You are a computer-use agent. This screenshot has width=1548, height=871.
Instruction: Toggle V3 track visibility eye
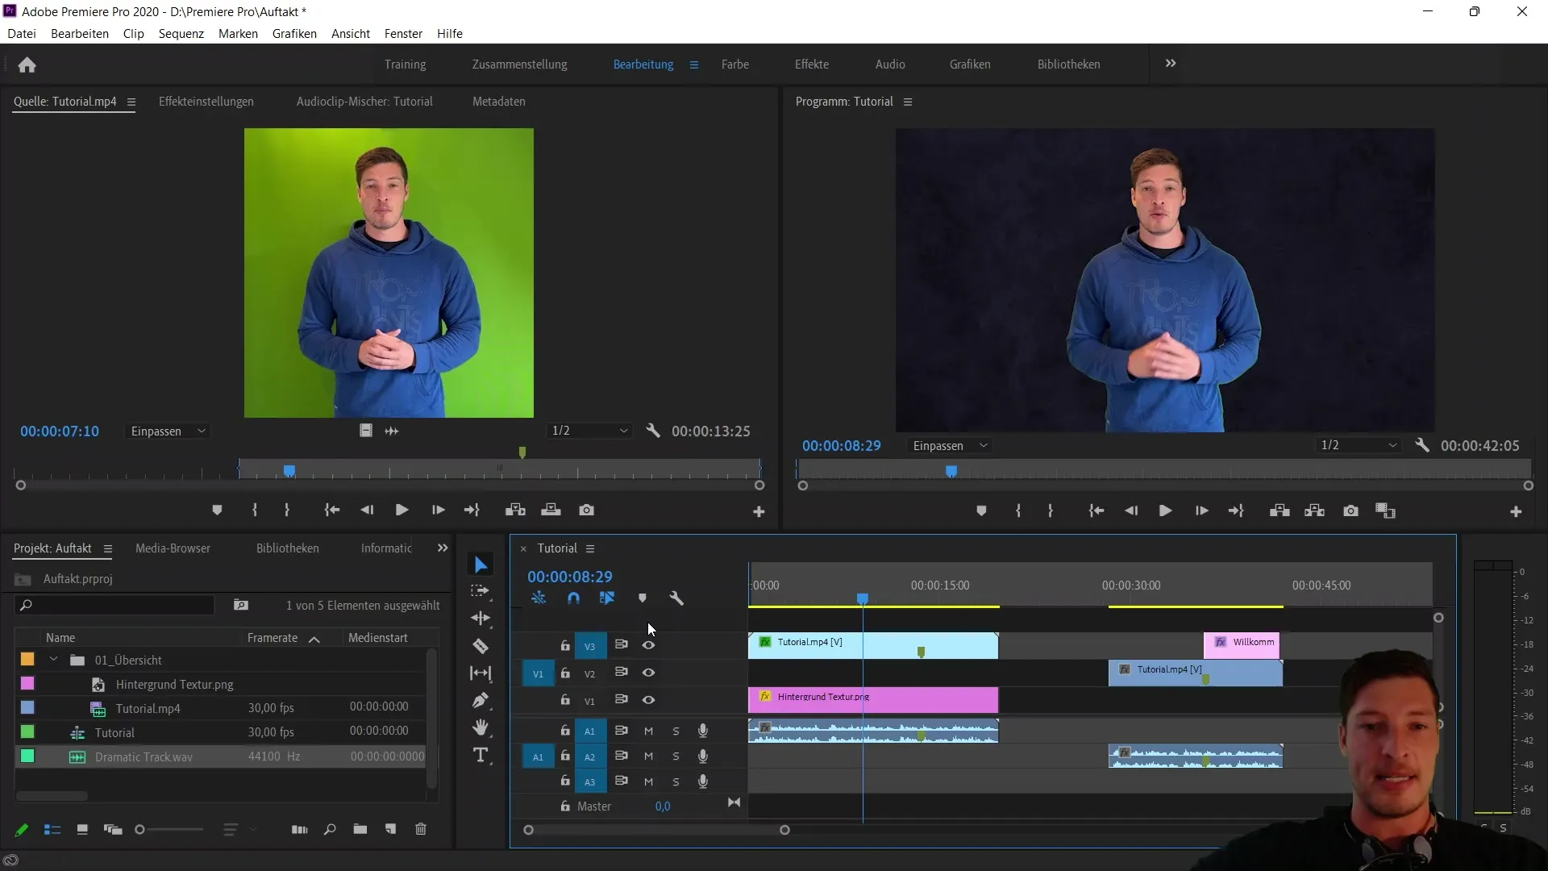[648, 645]
